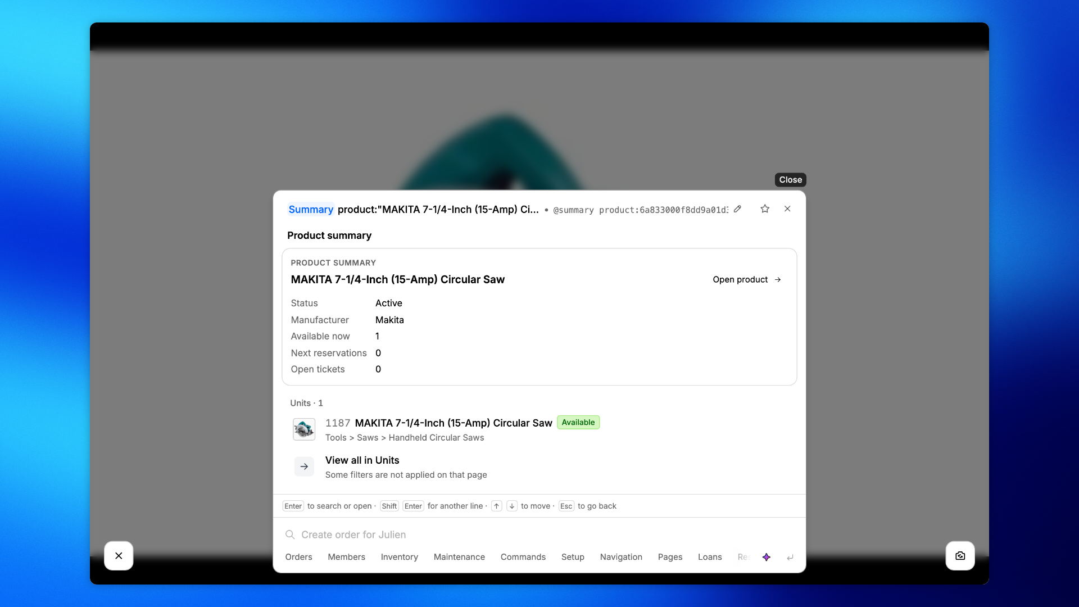Open the 1187 MAKITA Circular Saw unit row
The image size is (1079, 607).
point(539,429)
